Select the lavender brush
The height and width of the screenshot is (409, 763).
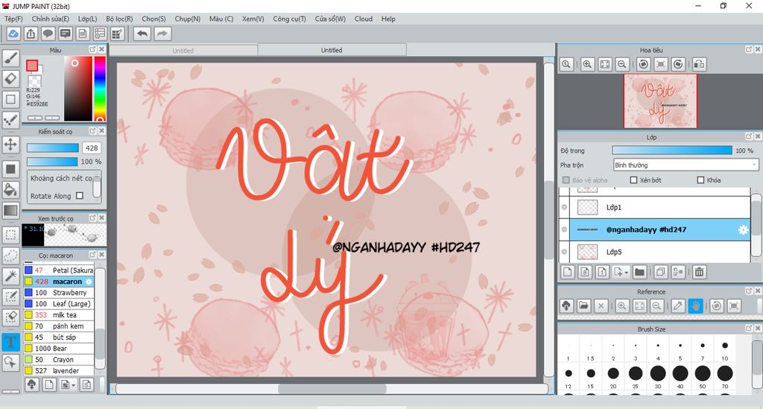pyautogui.click(x=58, y=371)
